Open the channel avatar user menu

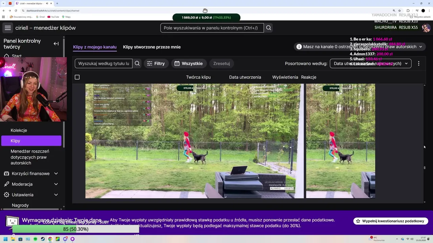click(426, 28)
